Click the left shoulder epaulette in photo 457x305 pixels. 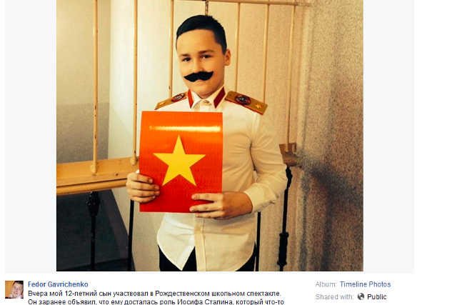(171, 100)
